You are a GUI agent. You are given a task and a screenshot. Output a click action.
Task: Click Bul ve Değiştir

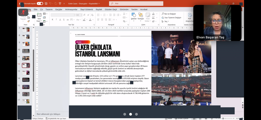(170, 14)
